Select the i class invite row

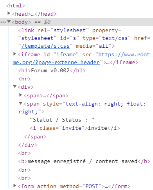click(x=75, y=128)
